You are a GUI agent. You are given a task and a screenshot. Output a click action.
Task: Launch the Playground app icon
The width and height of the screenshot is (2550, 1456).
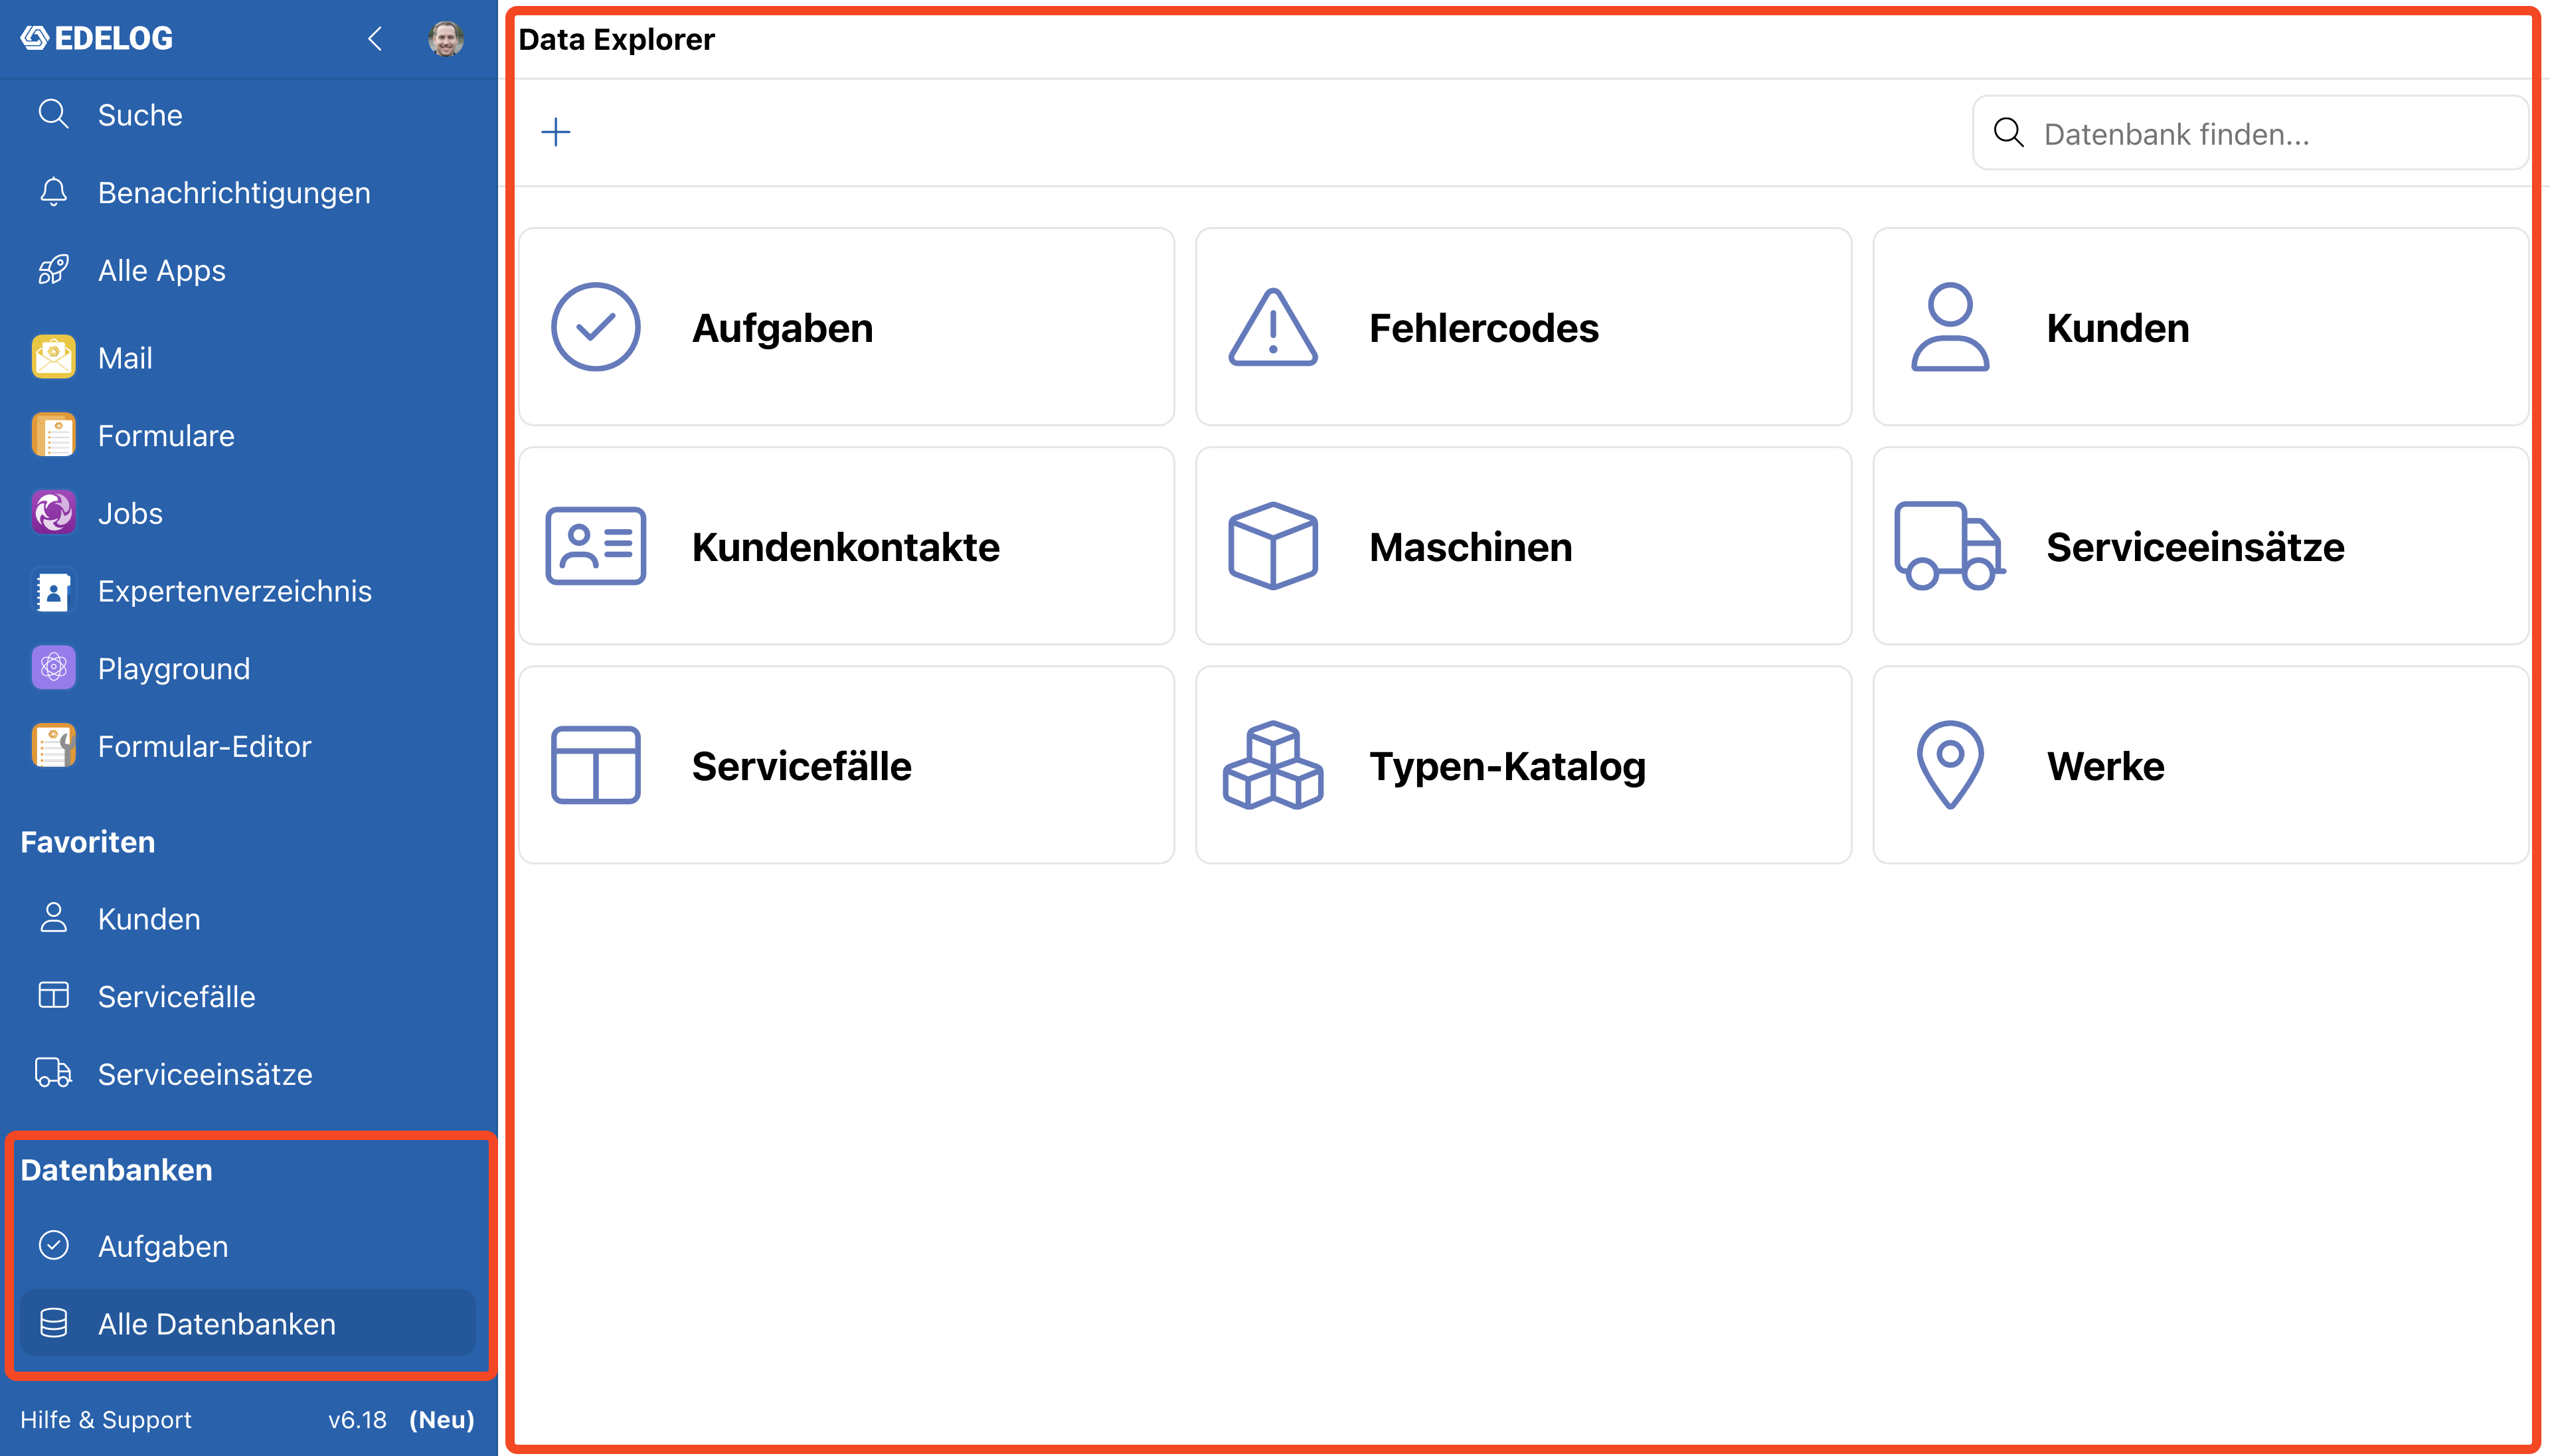(54, 668)
